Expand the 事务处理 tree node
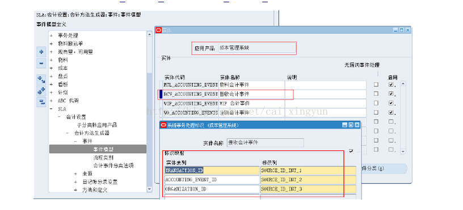The width and height of the screenshot is (463, 210). tap(51, 35)
